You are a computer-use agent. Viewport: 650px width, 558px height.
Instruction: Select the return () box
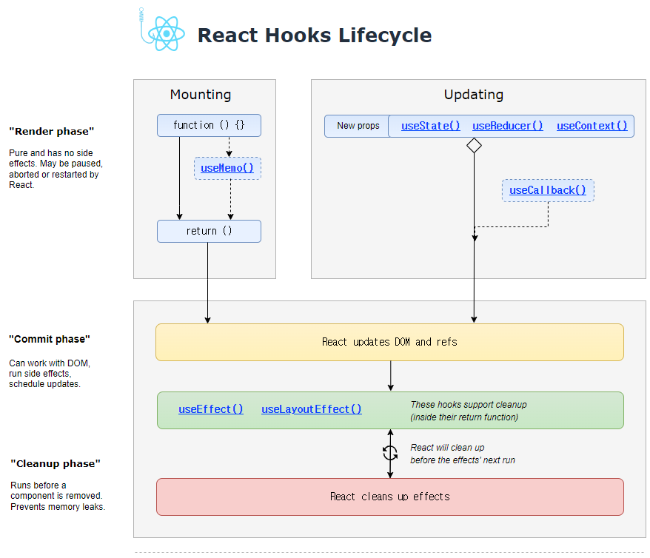point(209,231)
